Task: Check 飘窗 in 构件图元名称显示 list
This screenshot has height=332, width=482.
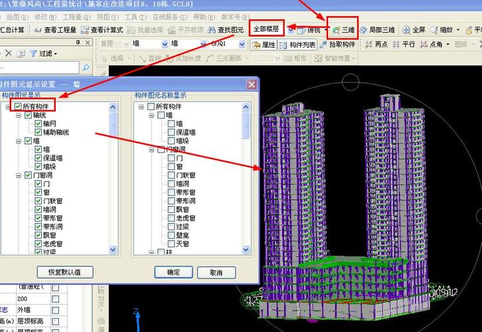Action: 171,209
